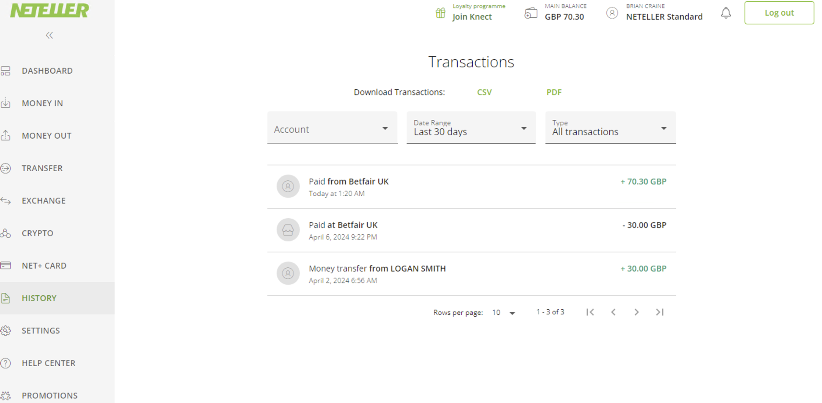Change rows per page dropdown
The height and width of the screenshot is (403, 822).
tap(504, 312)
